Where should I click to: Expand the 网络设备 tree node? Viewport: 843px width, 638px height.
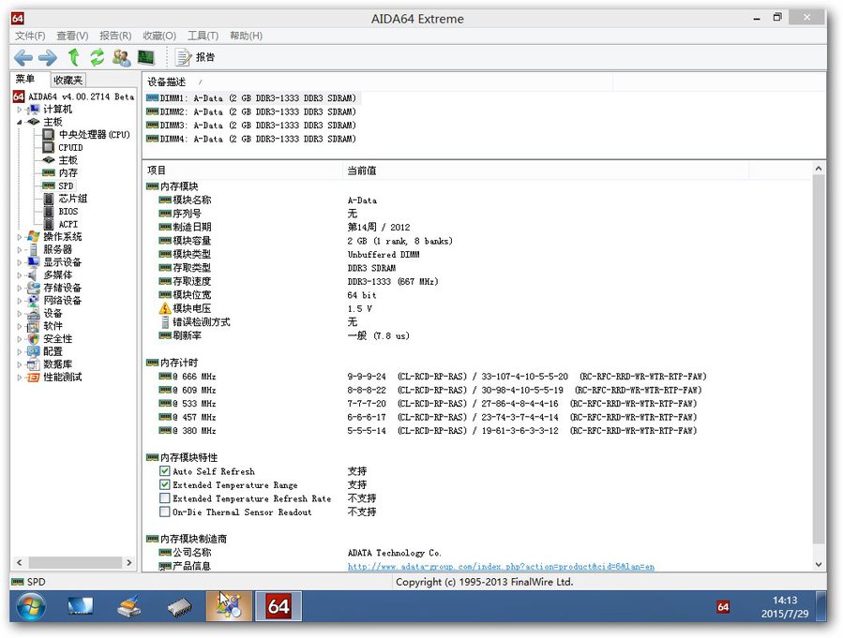pos(20,301)
